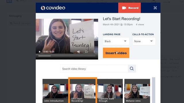Click the video time 0:00 / 0:25
Screen dimensions: 184x103
[49, 52]
